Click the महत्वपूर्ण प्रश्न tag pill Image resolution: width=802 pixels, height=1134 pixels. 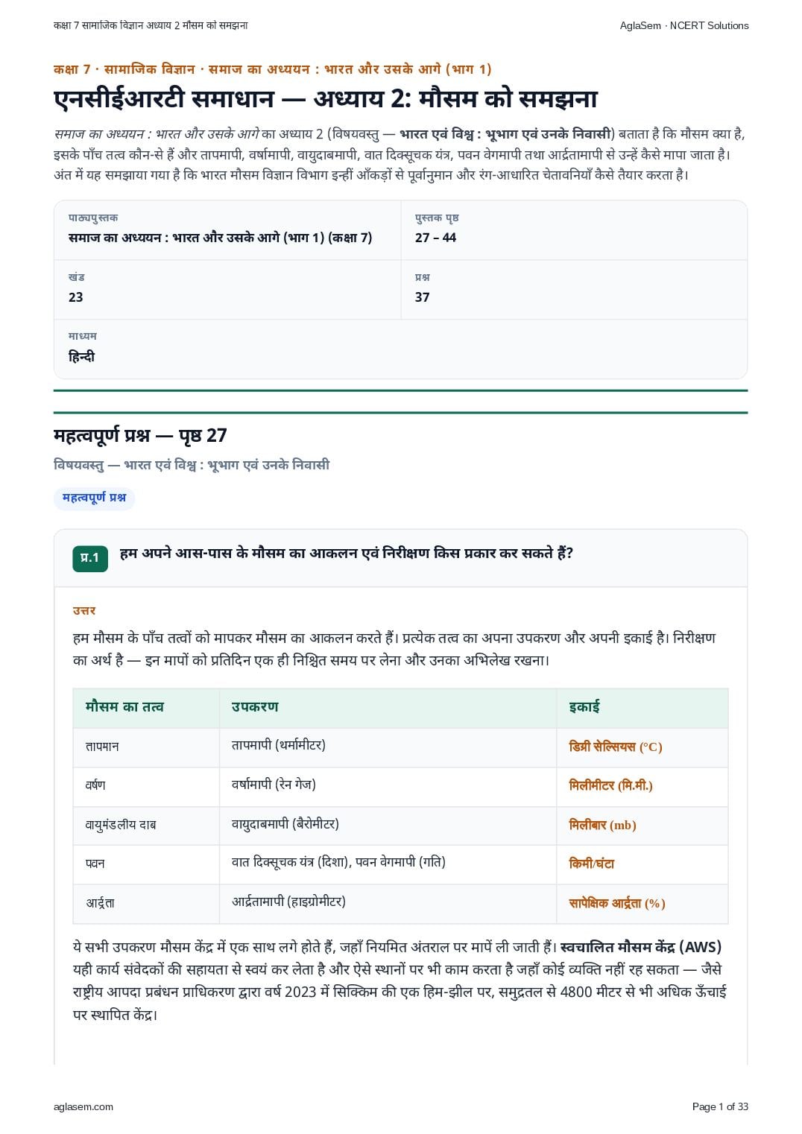pos(95,498)
